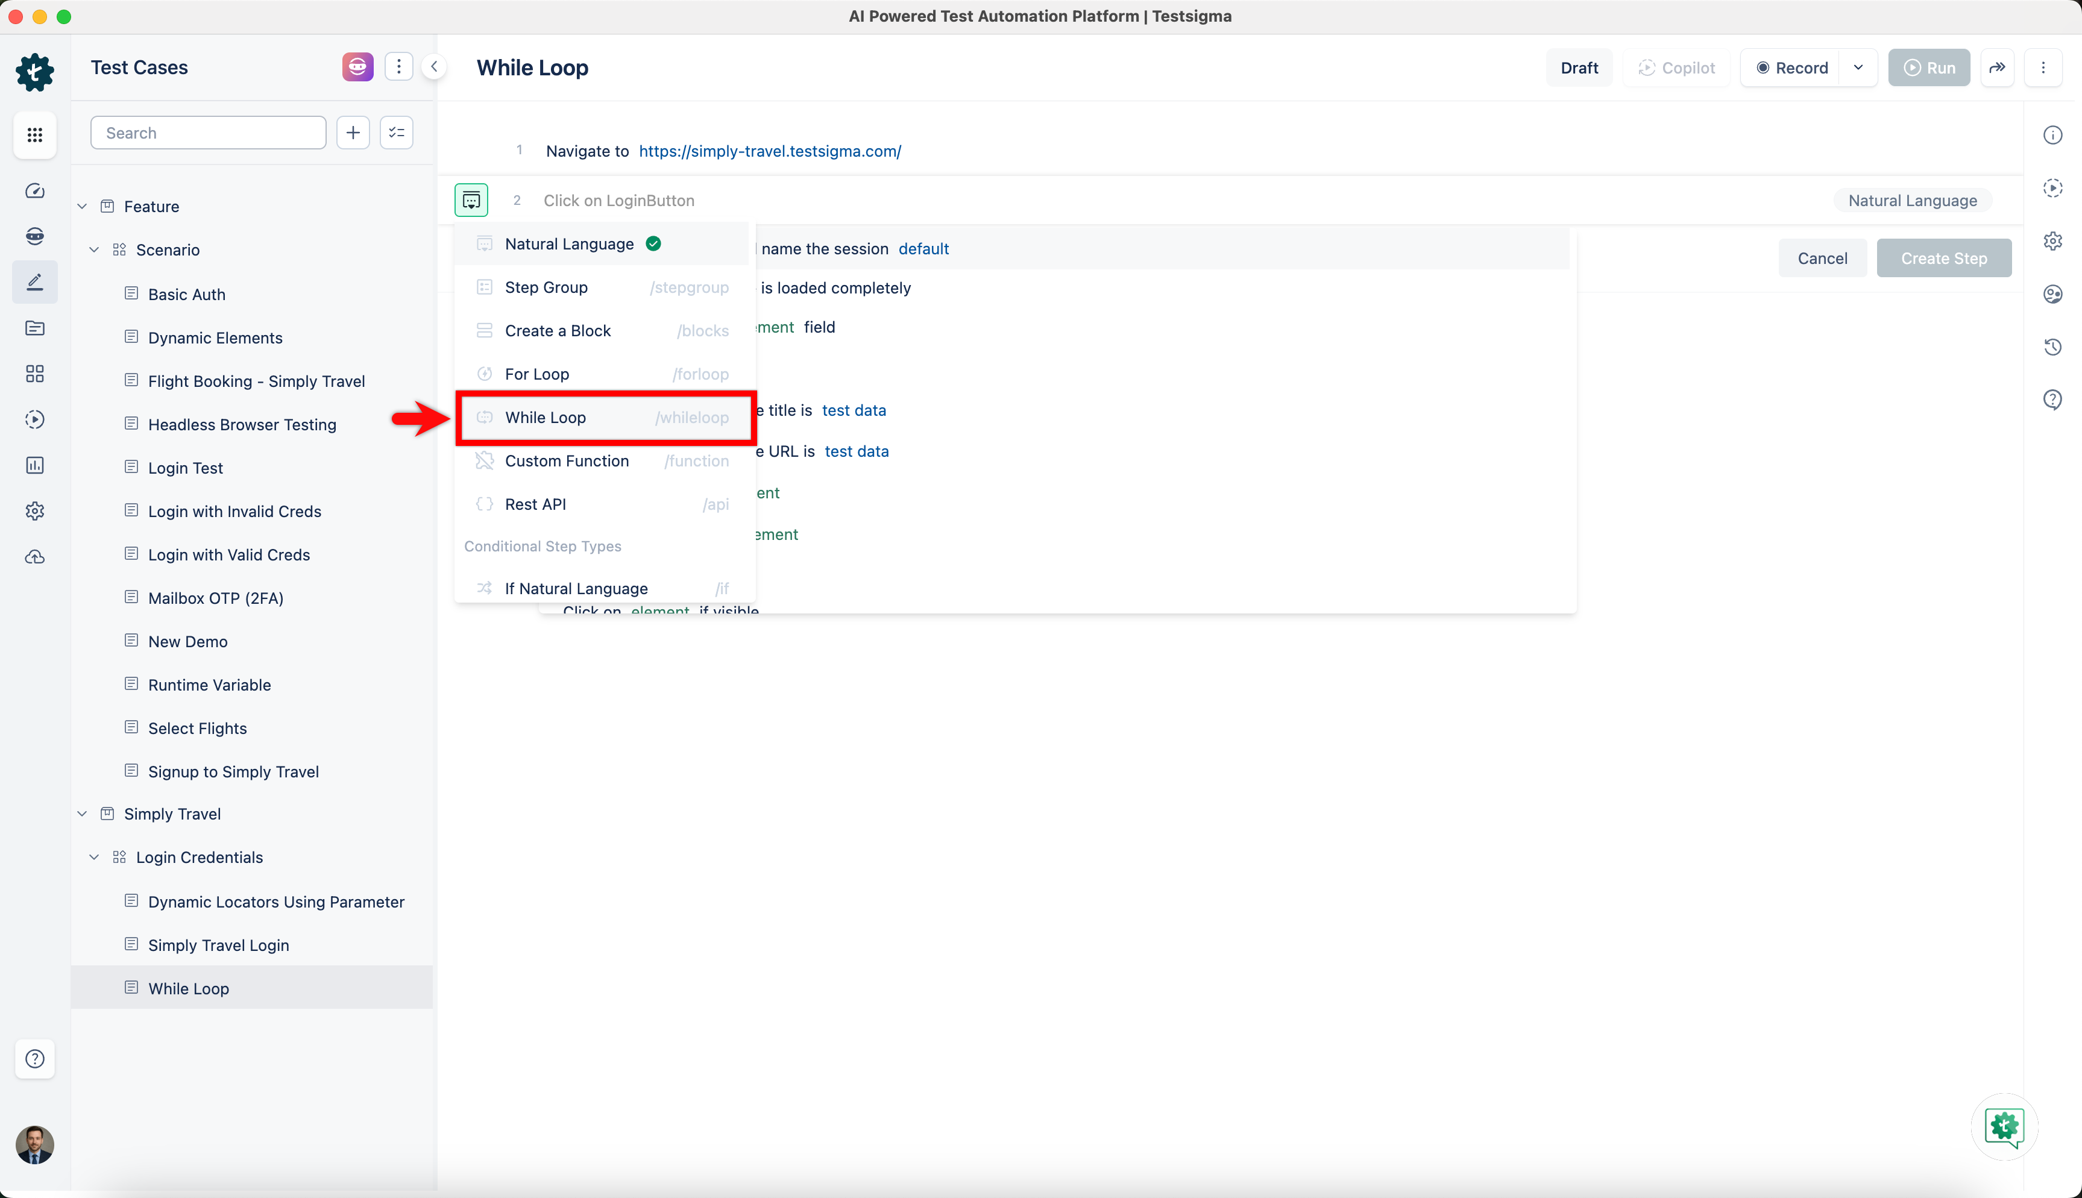This screenshot has height=1198, width=2082.
Task: Open the step info icon in right rail
Action: pos(2052,135)
